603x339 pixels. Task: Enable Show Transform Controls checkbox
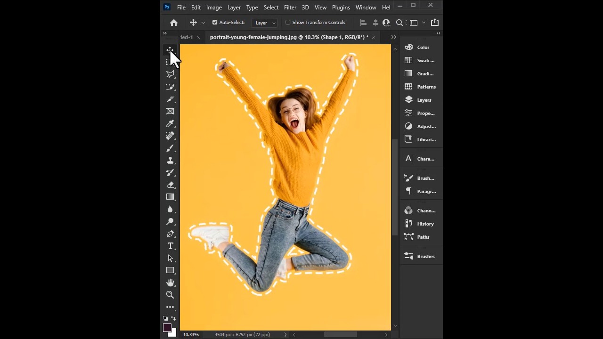pyautogui.click(x=288, y=22)
